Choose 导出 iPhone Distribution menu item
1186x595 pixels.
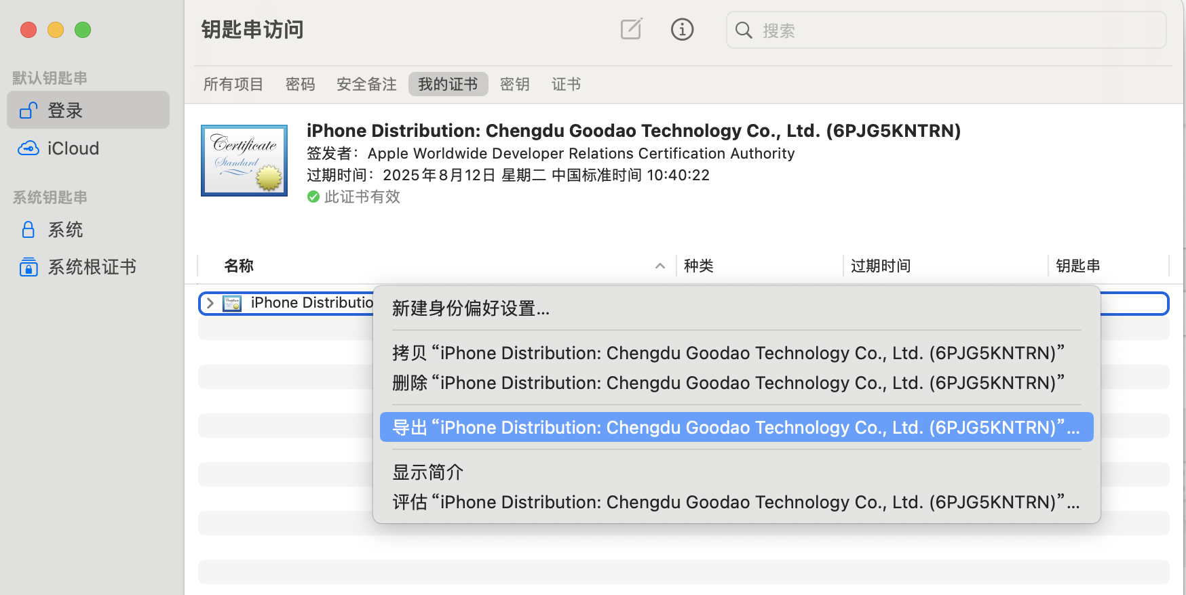(x=736, y=428)
